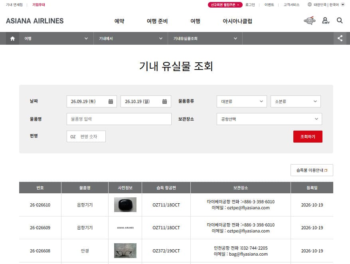The image size is (350, 264).
Task: Open the 대분류 category dropdown
Action: point(242,101)
